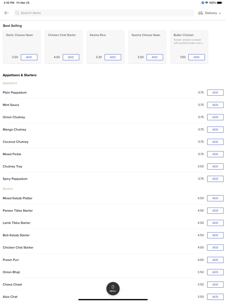Open the floating Menu button
This screenshot has width=226, height=302.
113,288
